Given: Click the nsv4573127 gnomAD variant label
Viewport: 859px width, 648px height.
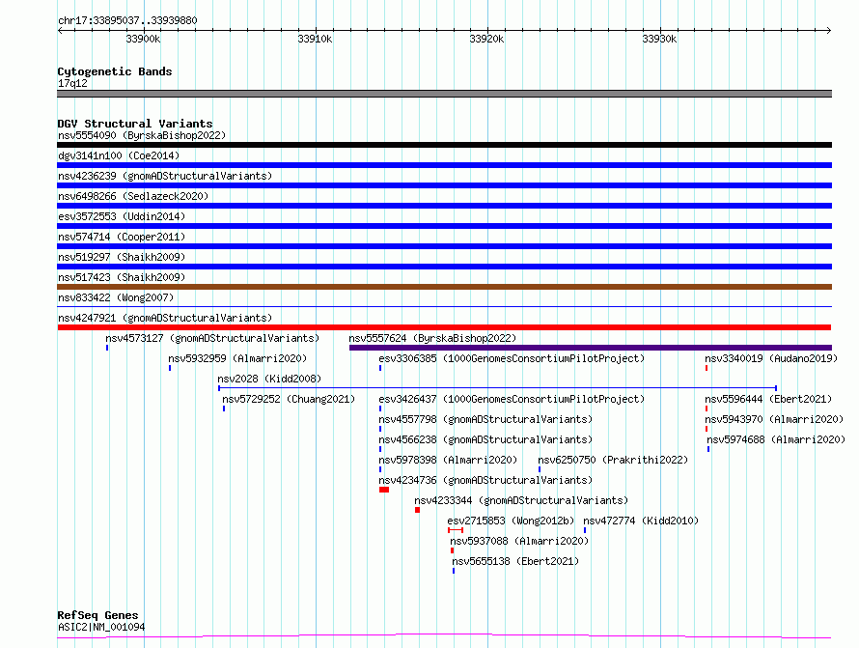Looking at the screenshot, I should (x=212, y=338).
